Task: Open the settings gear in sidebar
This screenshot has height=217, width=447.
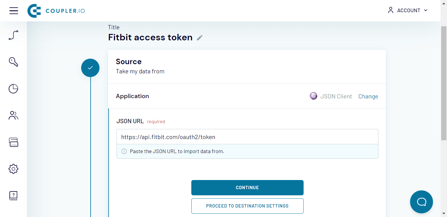Action: click(13, 169)
